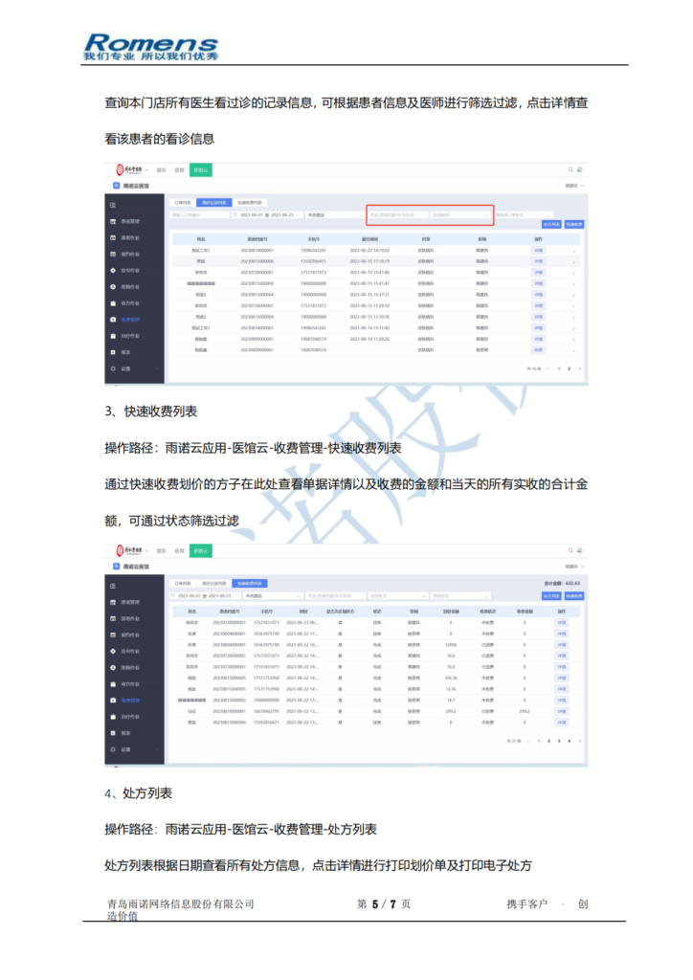Click 设置 gear icon in lower screenshot sidebar
Screen dimensions: 693x980
point(113,749)
